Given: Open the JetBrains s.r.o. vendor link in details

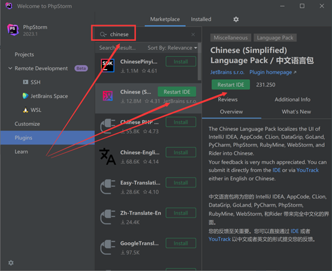Looking at the screenshot, I should [227, 73].
